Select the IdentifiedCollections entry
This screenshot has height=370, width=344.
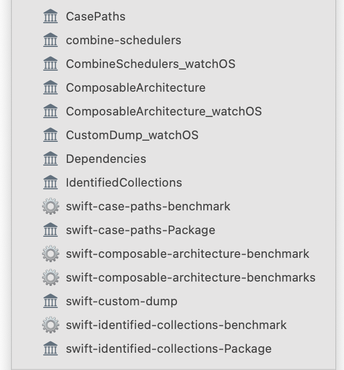tap(174, 182)
